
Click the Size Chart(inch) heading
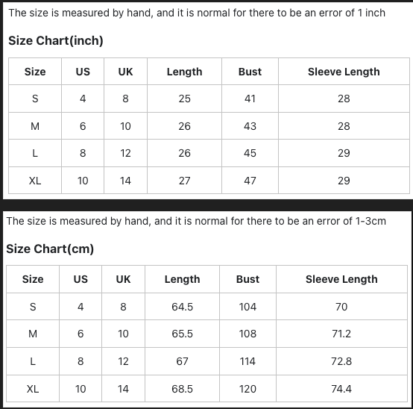click(56, 40)
